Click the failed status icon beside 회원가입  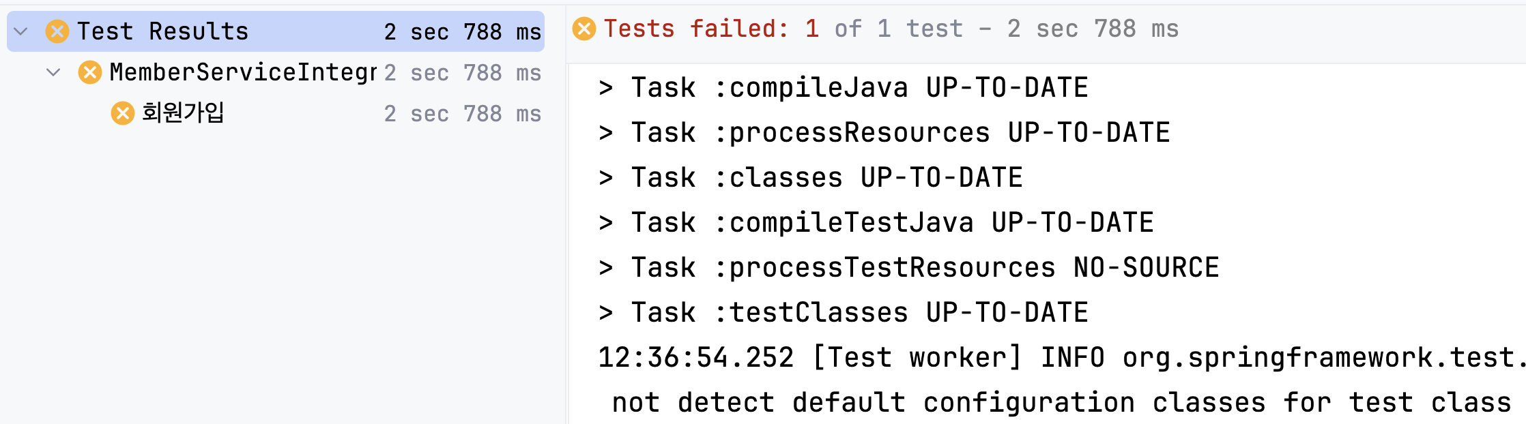pyautogui.click(x=123, y=113)
